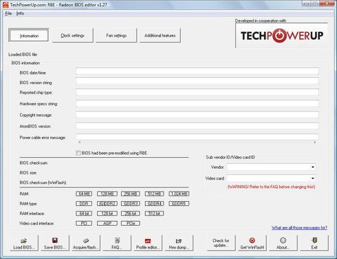
Task: Switch to the Fan settings tab
Action: tap(116, 36)
